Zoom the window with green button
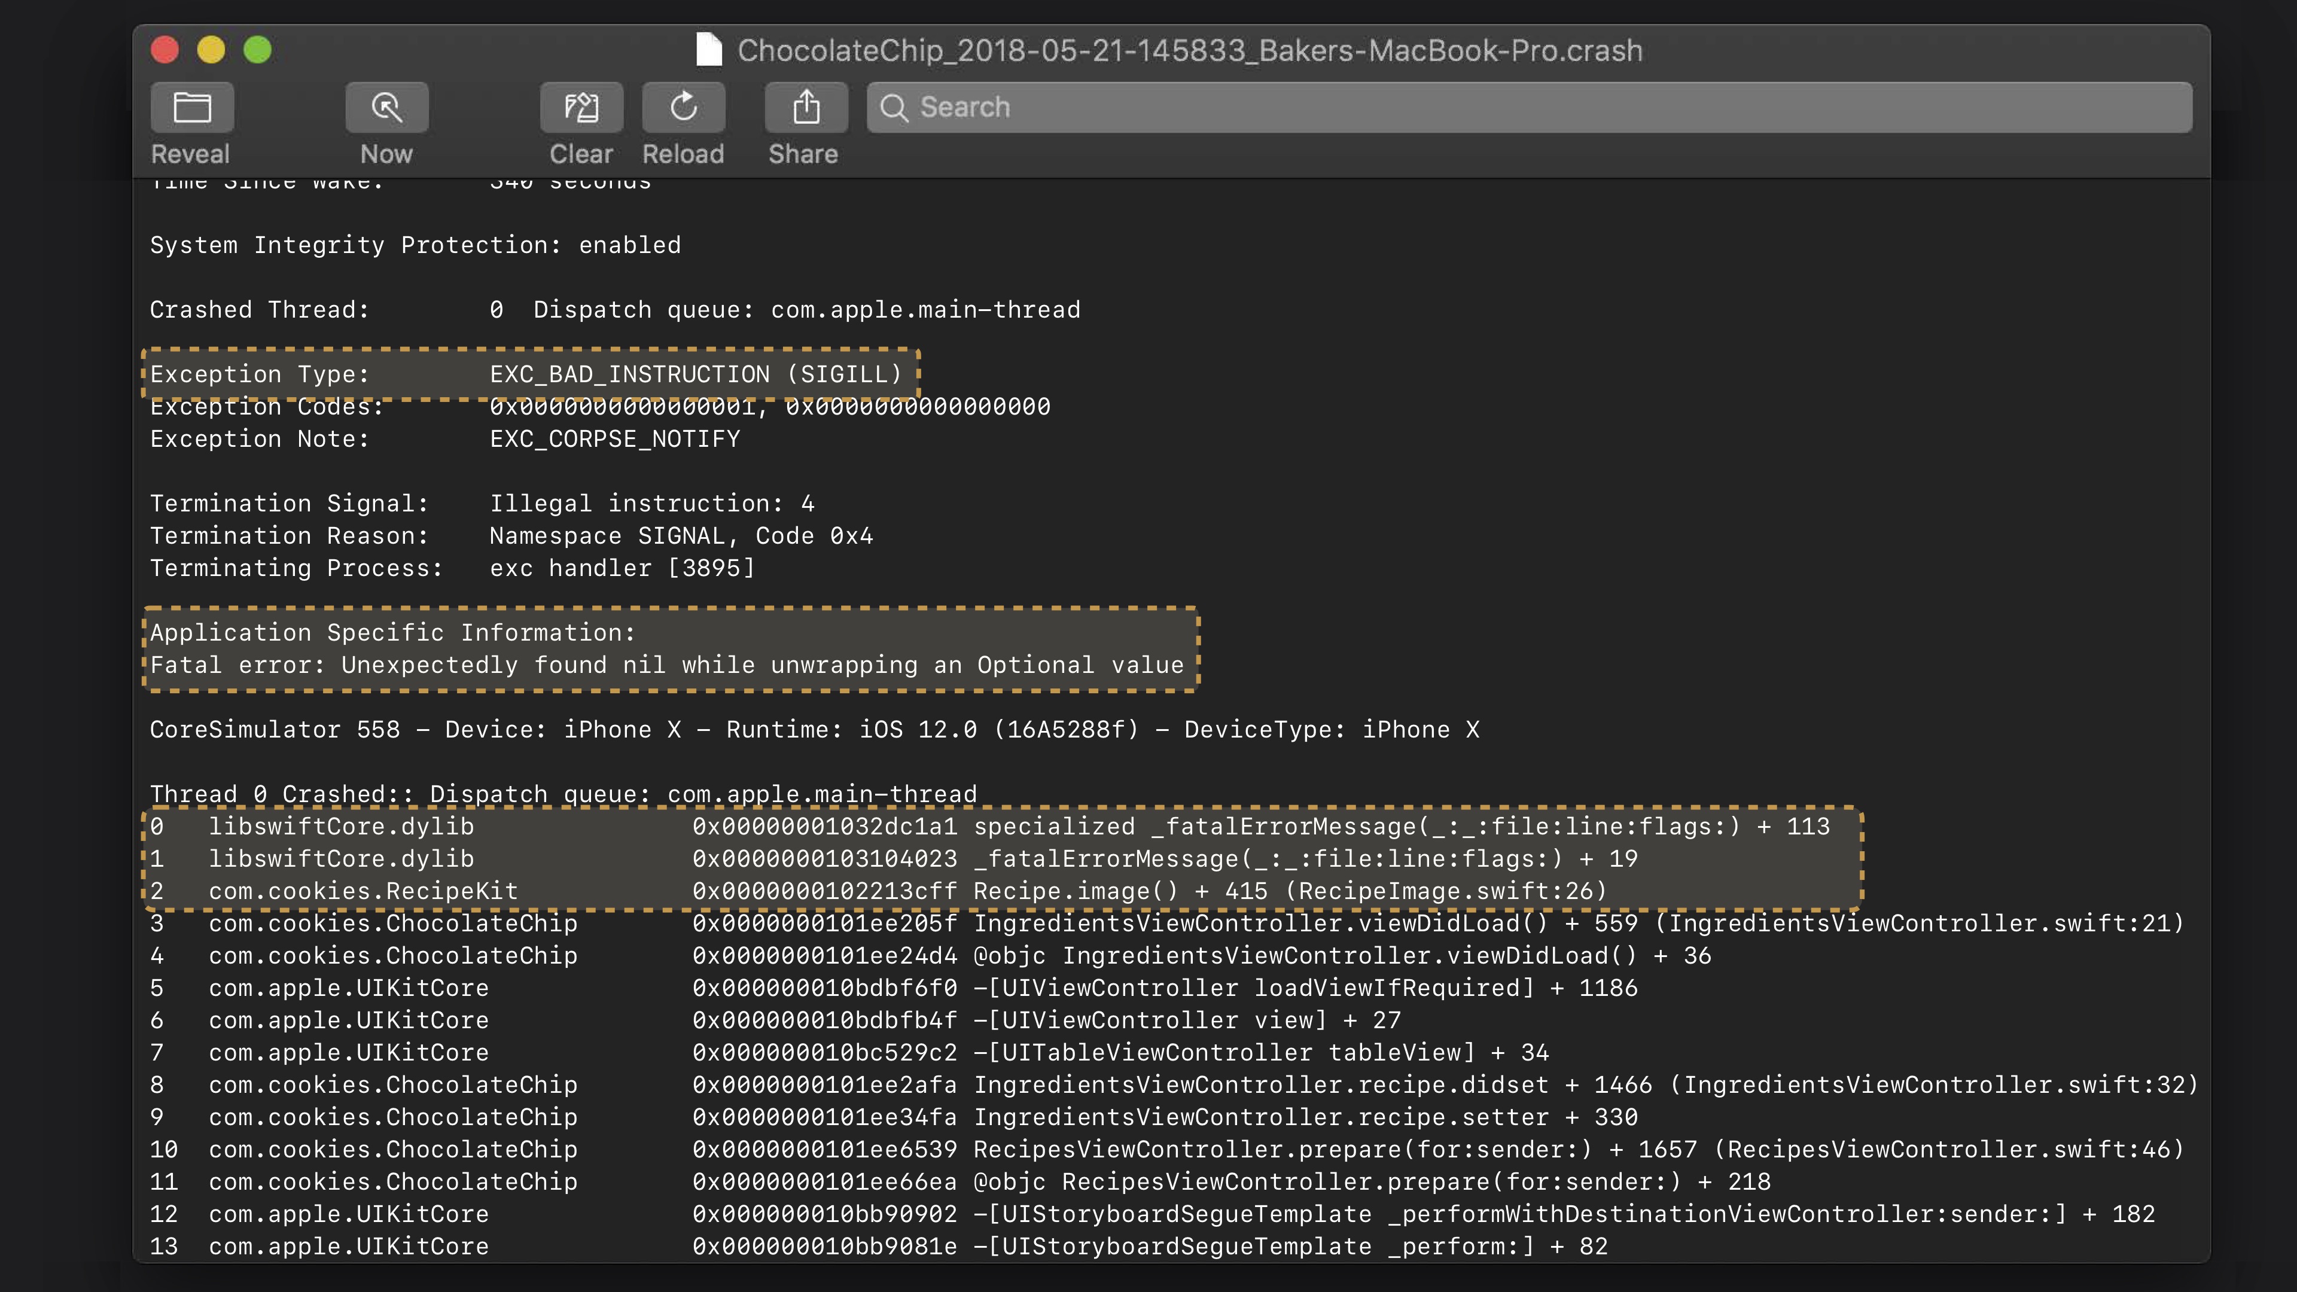 pos(258,50)
